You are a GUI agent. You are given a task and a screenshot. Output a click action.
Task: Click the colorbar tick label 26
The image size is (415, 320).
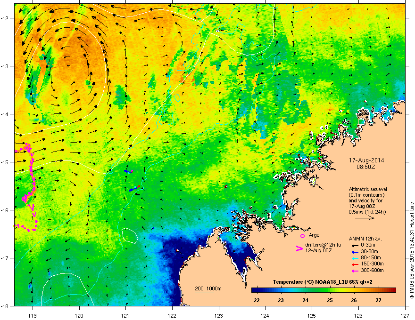(354, 300)
